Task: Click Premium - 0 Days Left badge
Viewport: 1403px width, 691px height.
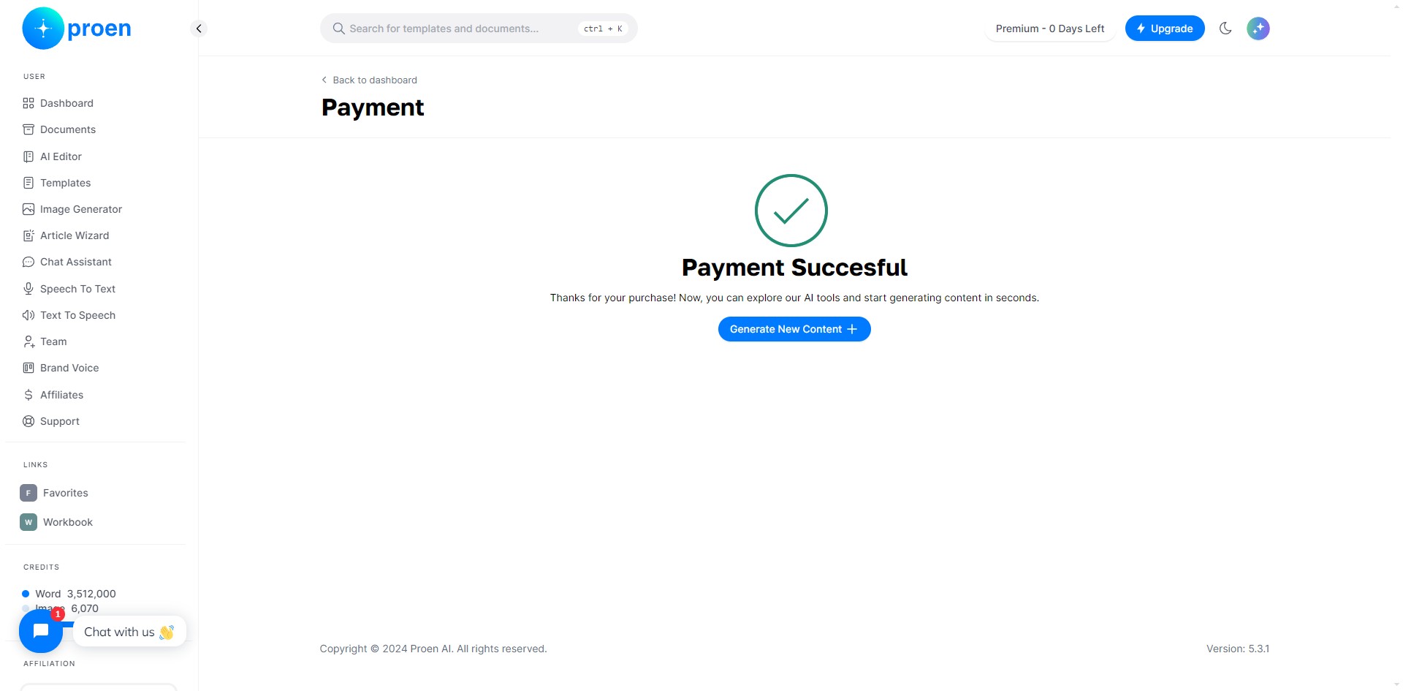Action: 1050,29
